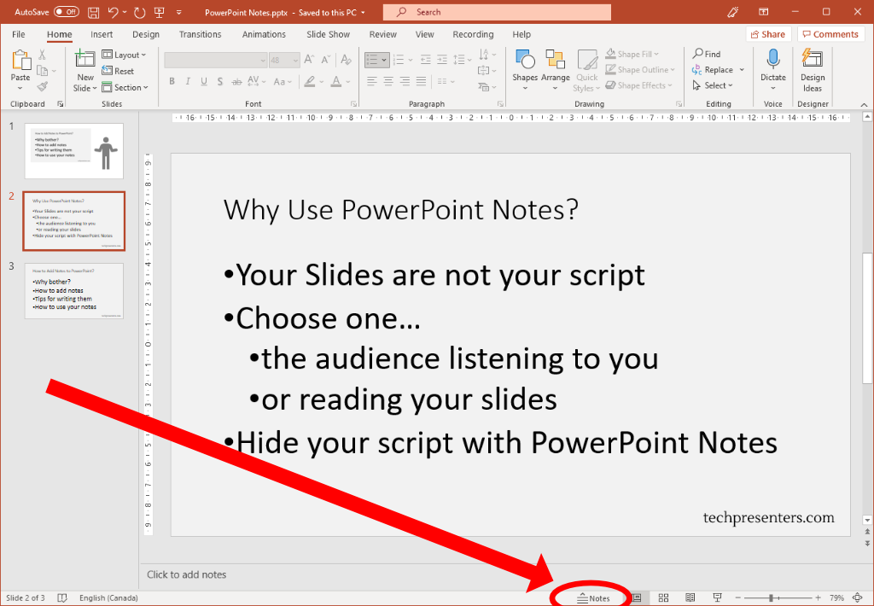Screen dimensions: 874x606
Task: Decrease font size with the smaller A
Action: (325, 59)
